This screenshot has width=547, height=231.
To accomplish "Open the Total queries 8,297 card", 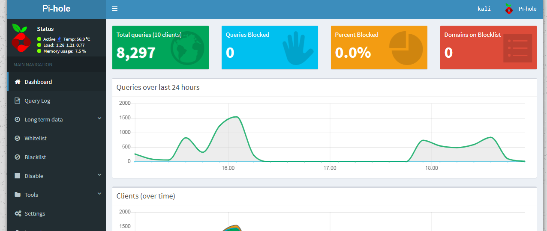I will click(160, 47).
